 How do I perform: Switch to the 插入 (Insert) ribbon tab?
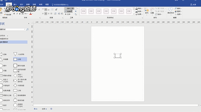(15, 5)
